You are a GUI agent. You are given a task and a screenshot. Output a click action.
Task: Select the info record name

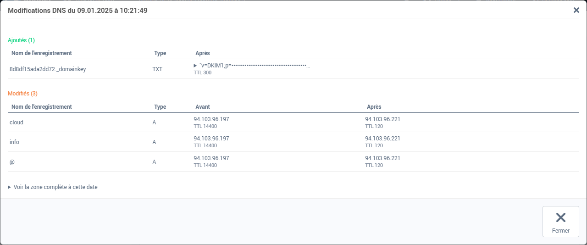tap(14, 142)
